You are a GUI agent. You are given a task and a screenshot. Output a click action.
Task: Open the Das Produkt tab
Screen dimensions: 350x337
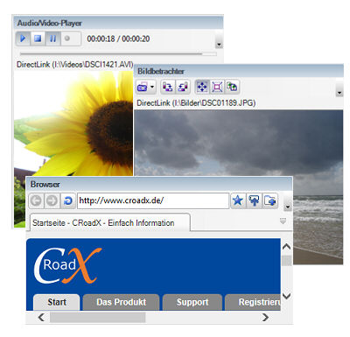(x=121, y=302)
